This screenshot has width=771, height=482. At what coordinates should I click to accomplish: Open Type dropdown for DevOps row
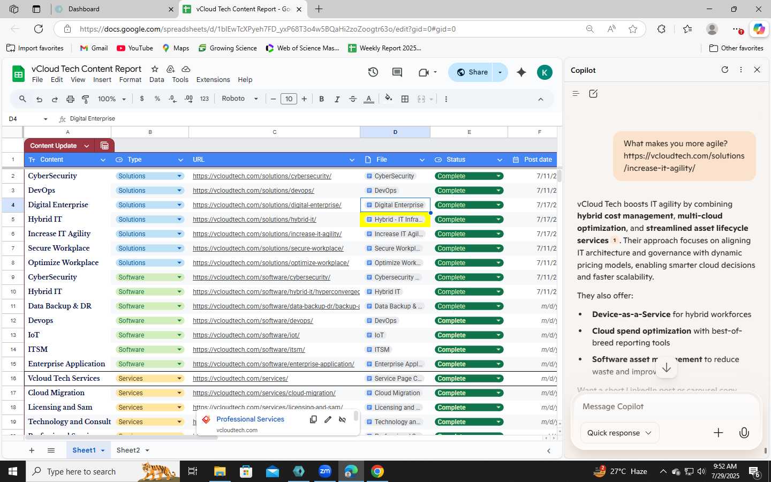click(x=179, y=191)
